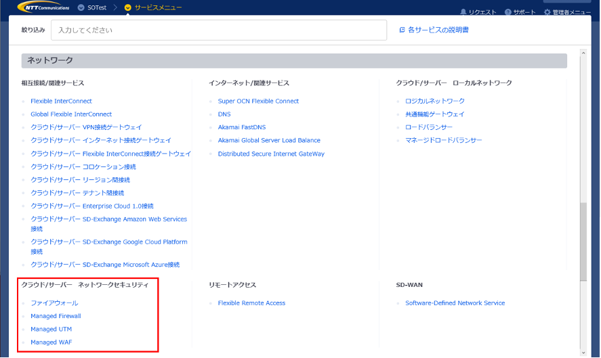Click the クラウド/サーバー ネットワークセキュリティ heading

click(x=85, y=285)
